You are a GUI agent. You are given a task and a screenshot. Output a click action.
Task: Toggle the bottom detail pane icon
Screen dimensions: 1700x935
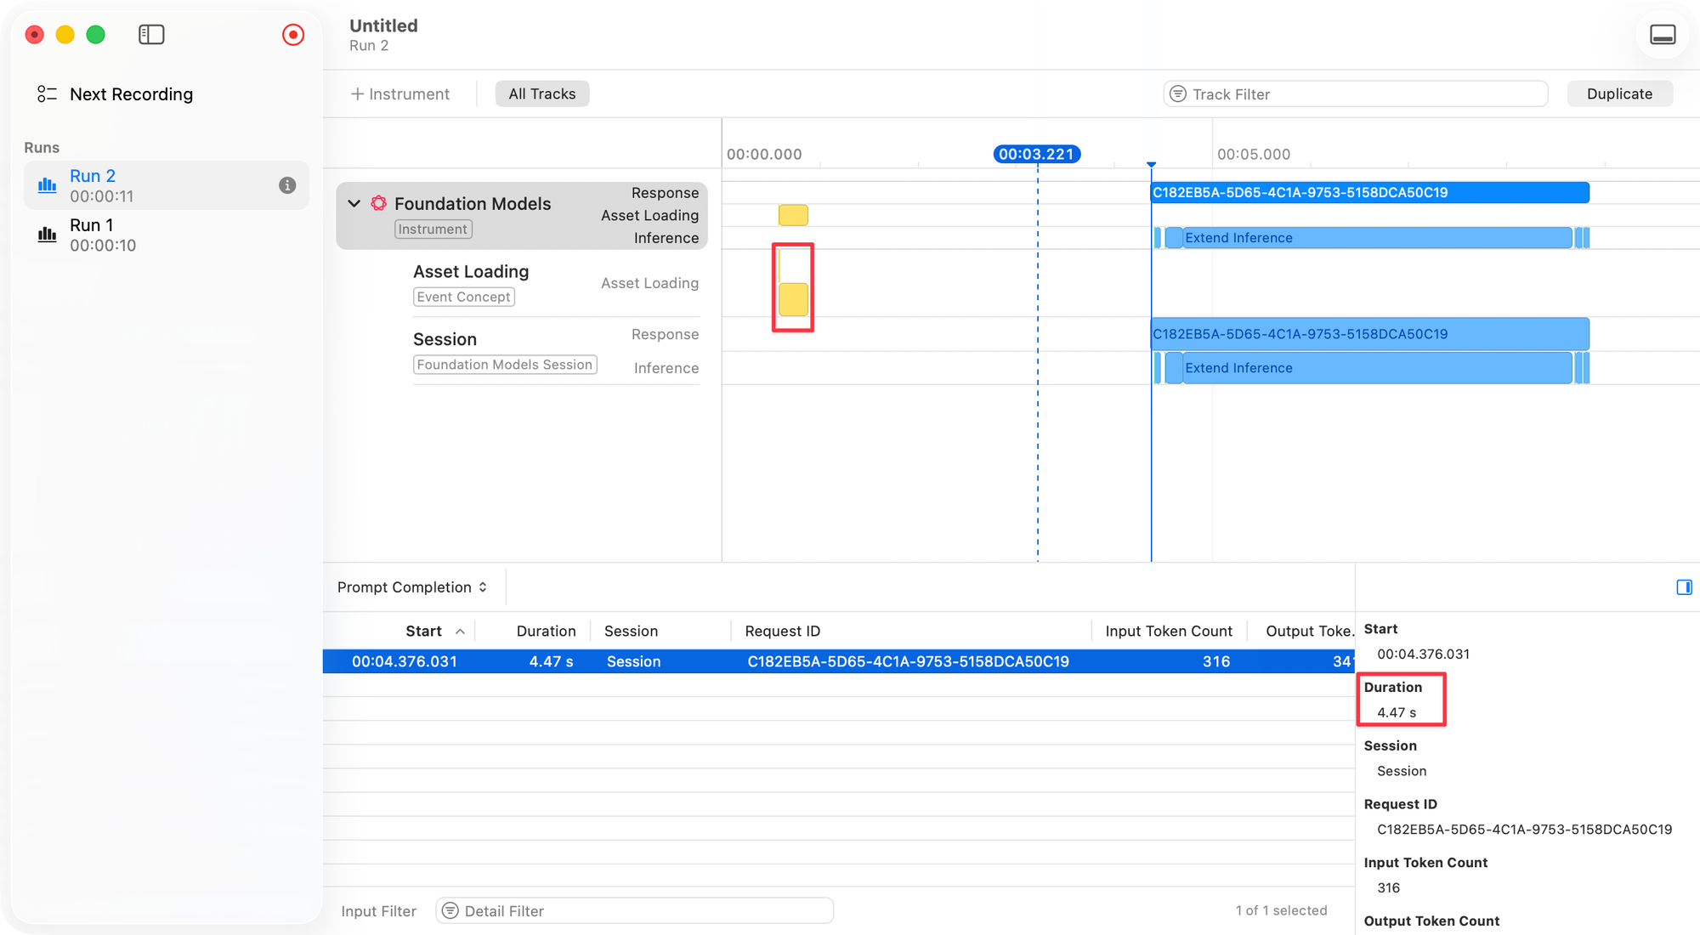tap(1662, 35)
